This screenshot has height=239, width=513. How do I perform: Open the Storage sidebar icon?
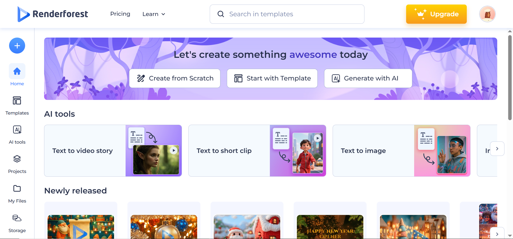tap(17, 218)
